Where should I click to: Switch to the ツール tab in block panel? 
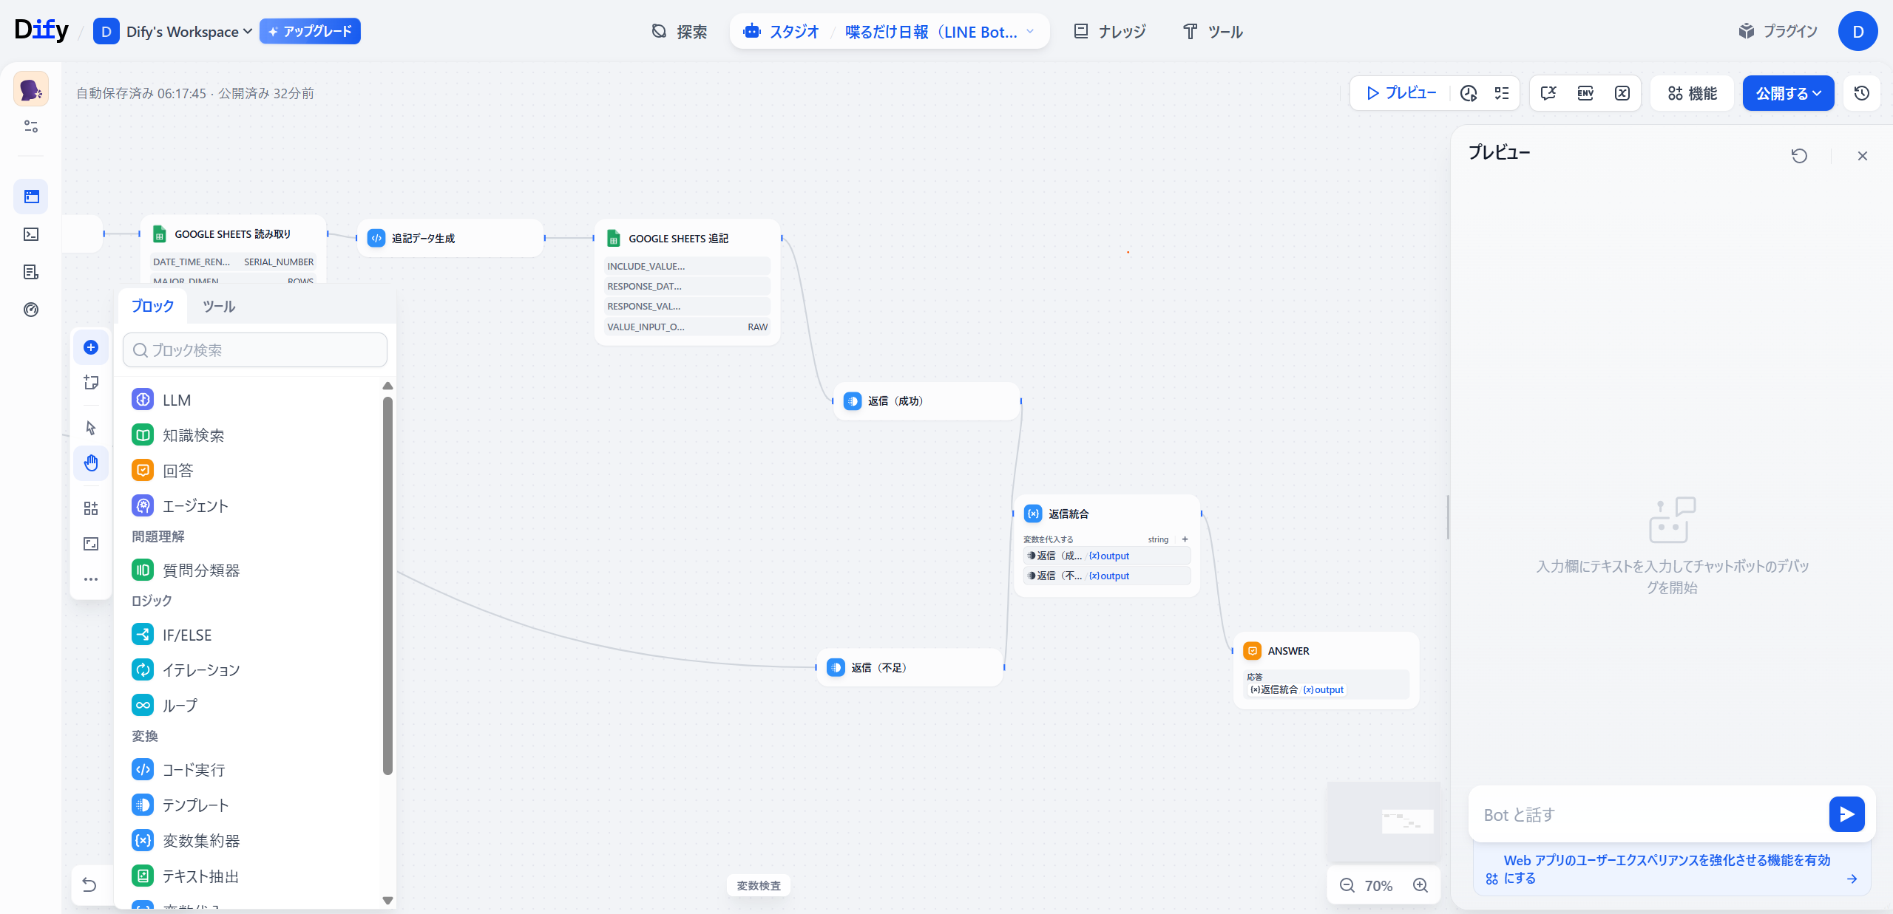218,306
